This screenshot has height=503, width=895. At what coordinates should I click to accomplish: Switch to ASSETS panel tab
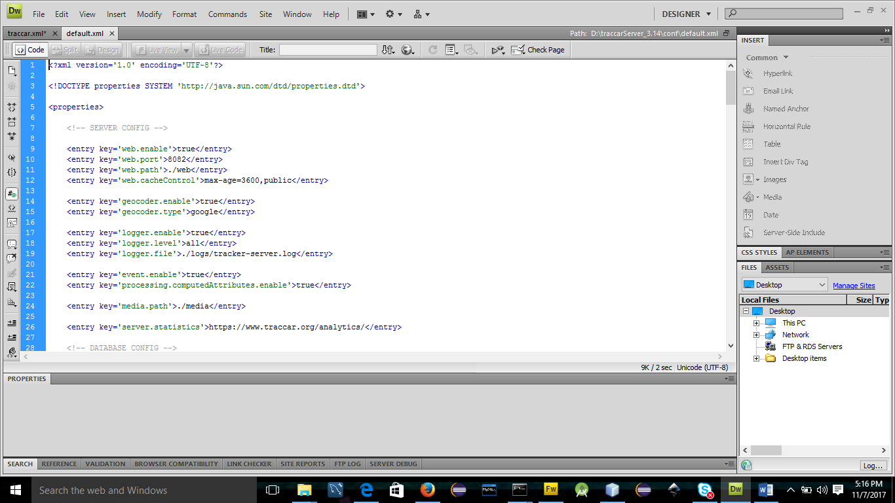pos(777,267)
